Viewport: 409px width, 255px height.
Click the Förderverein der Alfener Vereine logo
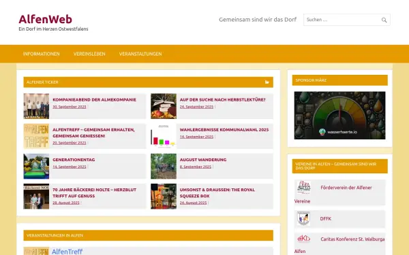pyautogui.click(x=304, y=188)
